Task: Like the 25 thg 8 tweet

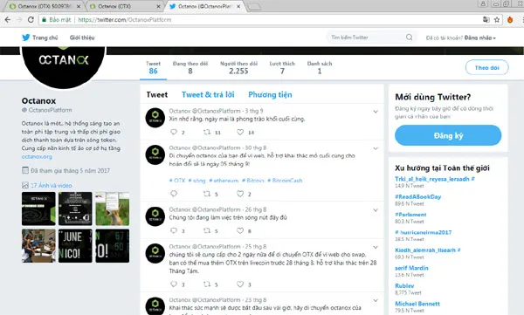Action: 240,284
